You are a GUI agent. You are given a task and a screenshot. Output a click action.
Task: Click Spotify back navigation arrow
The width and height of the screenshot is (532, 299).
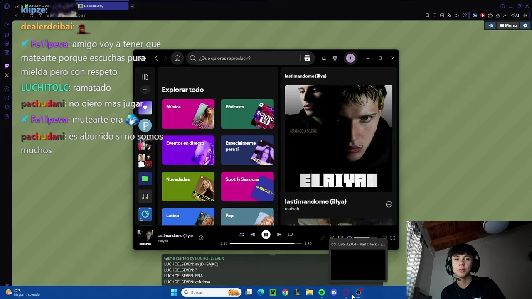156,58
